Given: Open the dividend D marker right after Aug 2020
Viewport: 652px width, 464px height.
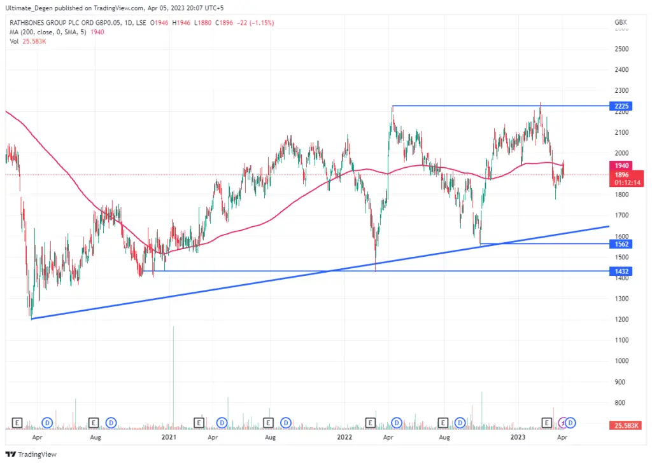Looking at the screenshot, I should pyautogui.click(x=111, y=423).
